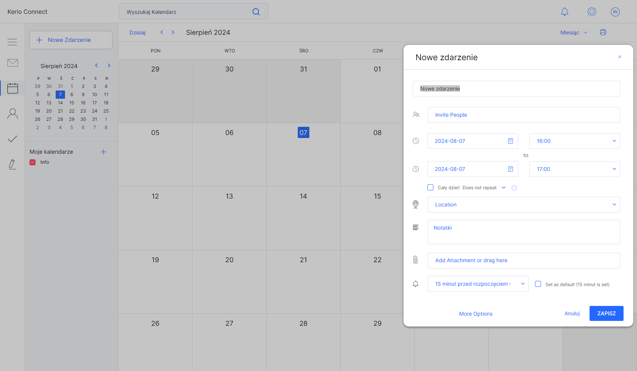
Task: Open the Notes pencil icon
Action: pos(12,164)
